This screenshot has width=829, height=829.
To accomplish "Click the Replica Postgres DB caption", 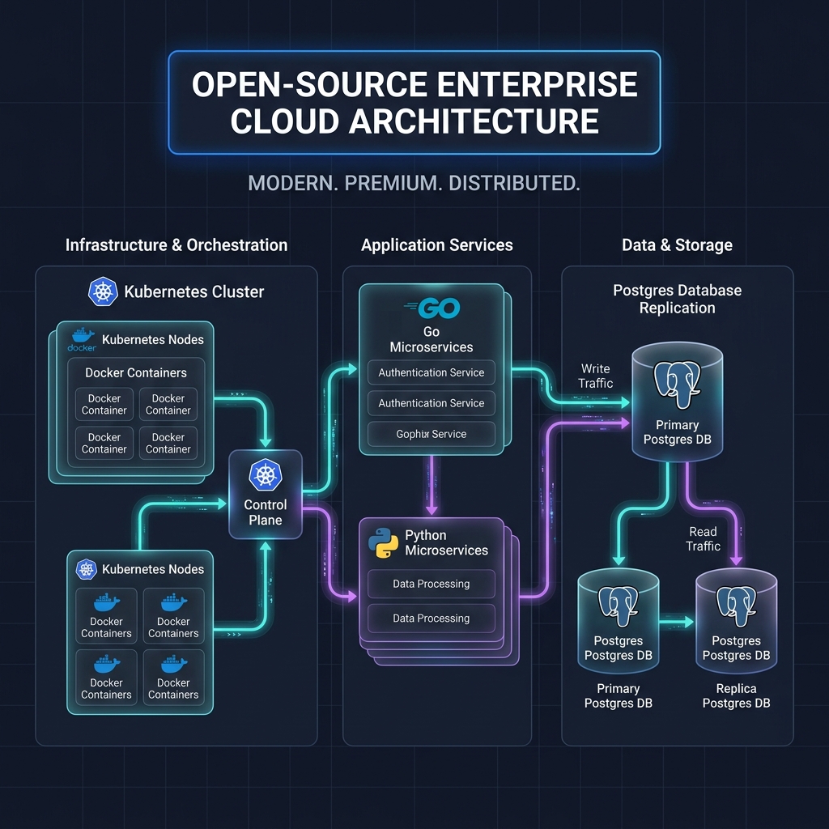I will 736,695.
